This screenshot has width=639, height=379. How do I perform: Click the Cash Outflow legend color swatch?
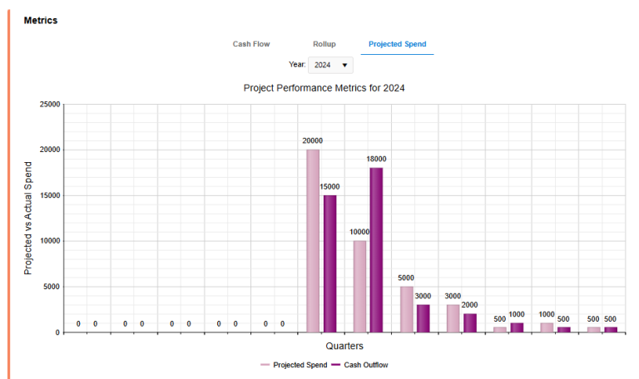pyautogui.click(x=336, y=365)
